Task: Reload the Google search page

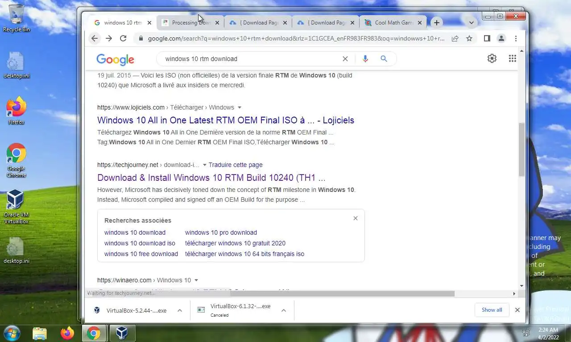Action: point(123,39)
